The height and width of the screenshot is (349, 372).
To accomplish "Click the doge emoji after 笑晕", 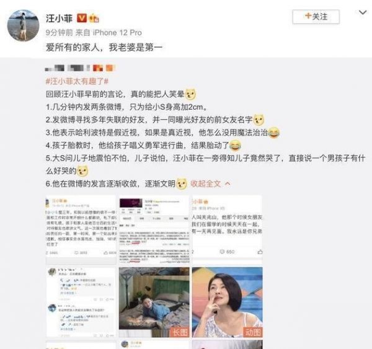I will point(190,94).
